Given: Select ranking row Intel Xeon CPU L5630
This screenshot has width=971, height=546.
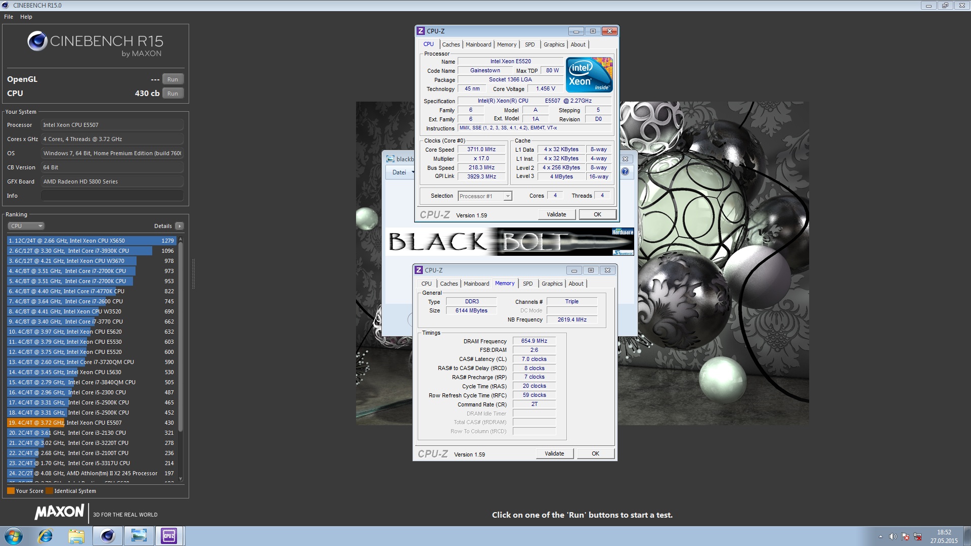Looking at the screenshot, I should [x=91, y=372].
